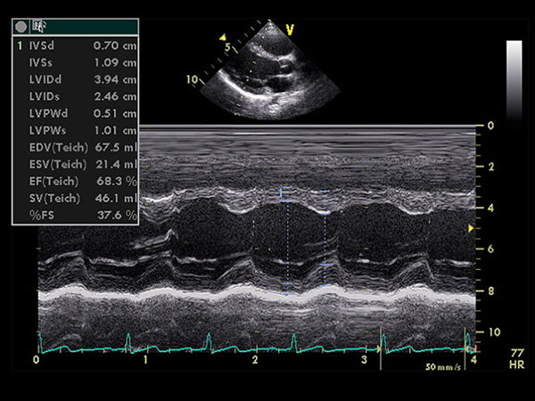Screen dimensions: 535x401
Task: Click the green ECG trace
Action: point(250,348)
